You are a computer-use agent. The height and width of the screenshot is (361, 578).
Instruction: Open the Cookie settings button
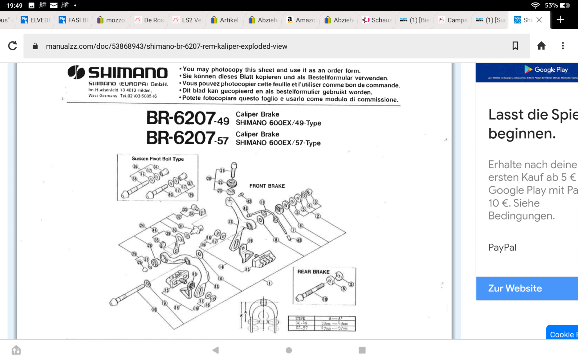[x=562, y=334]
